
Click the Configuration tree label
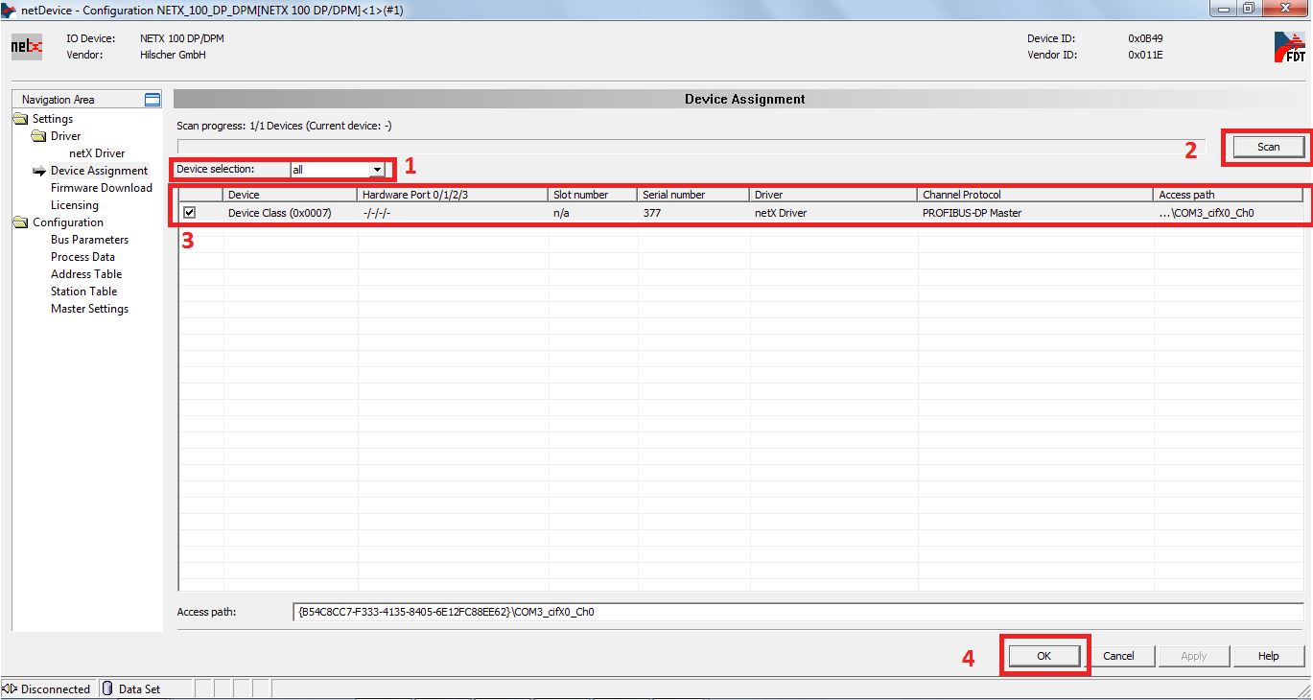click(x=68, y=222)
